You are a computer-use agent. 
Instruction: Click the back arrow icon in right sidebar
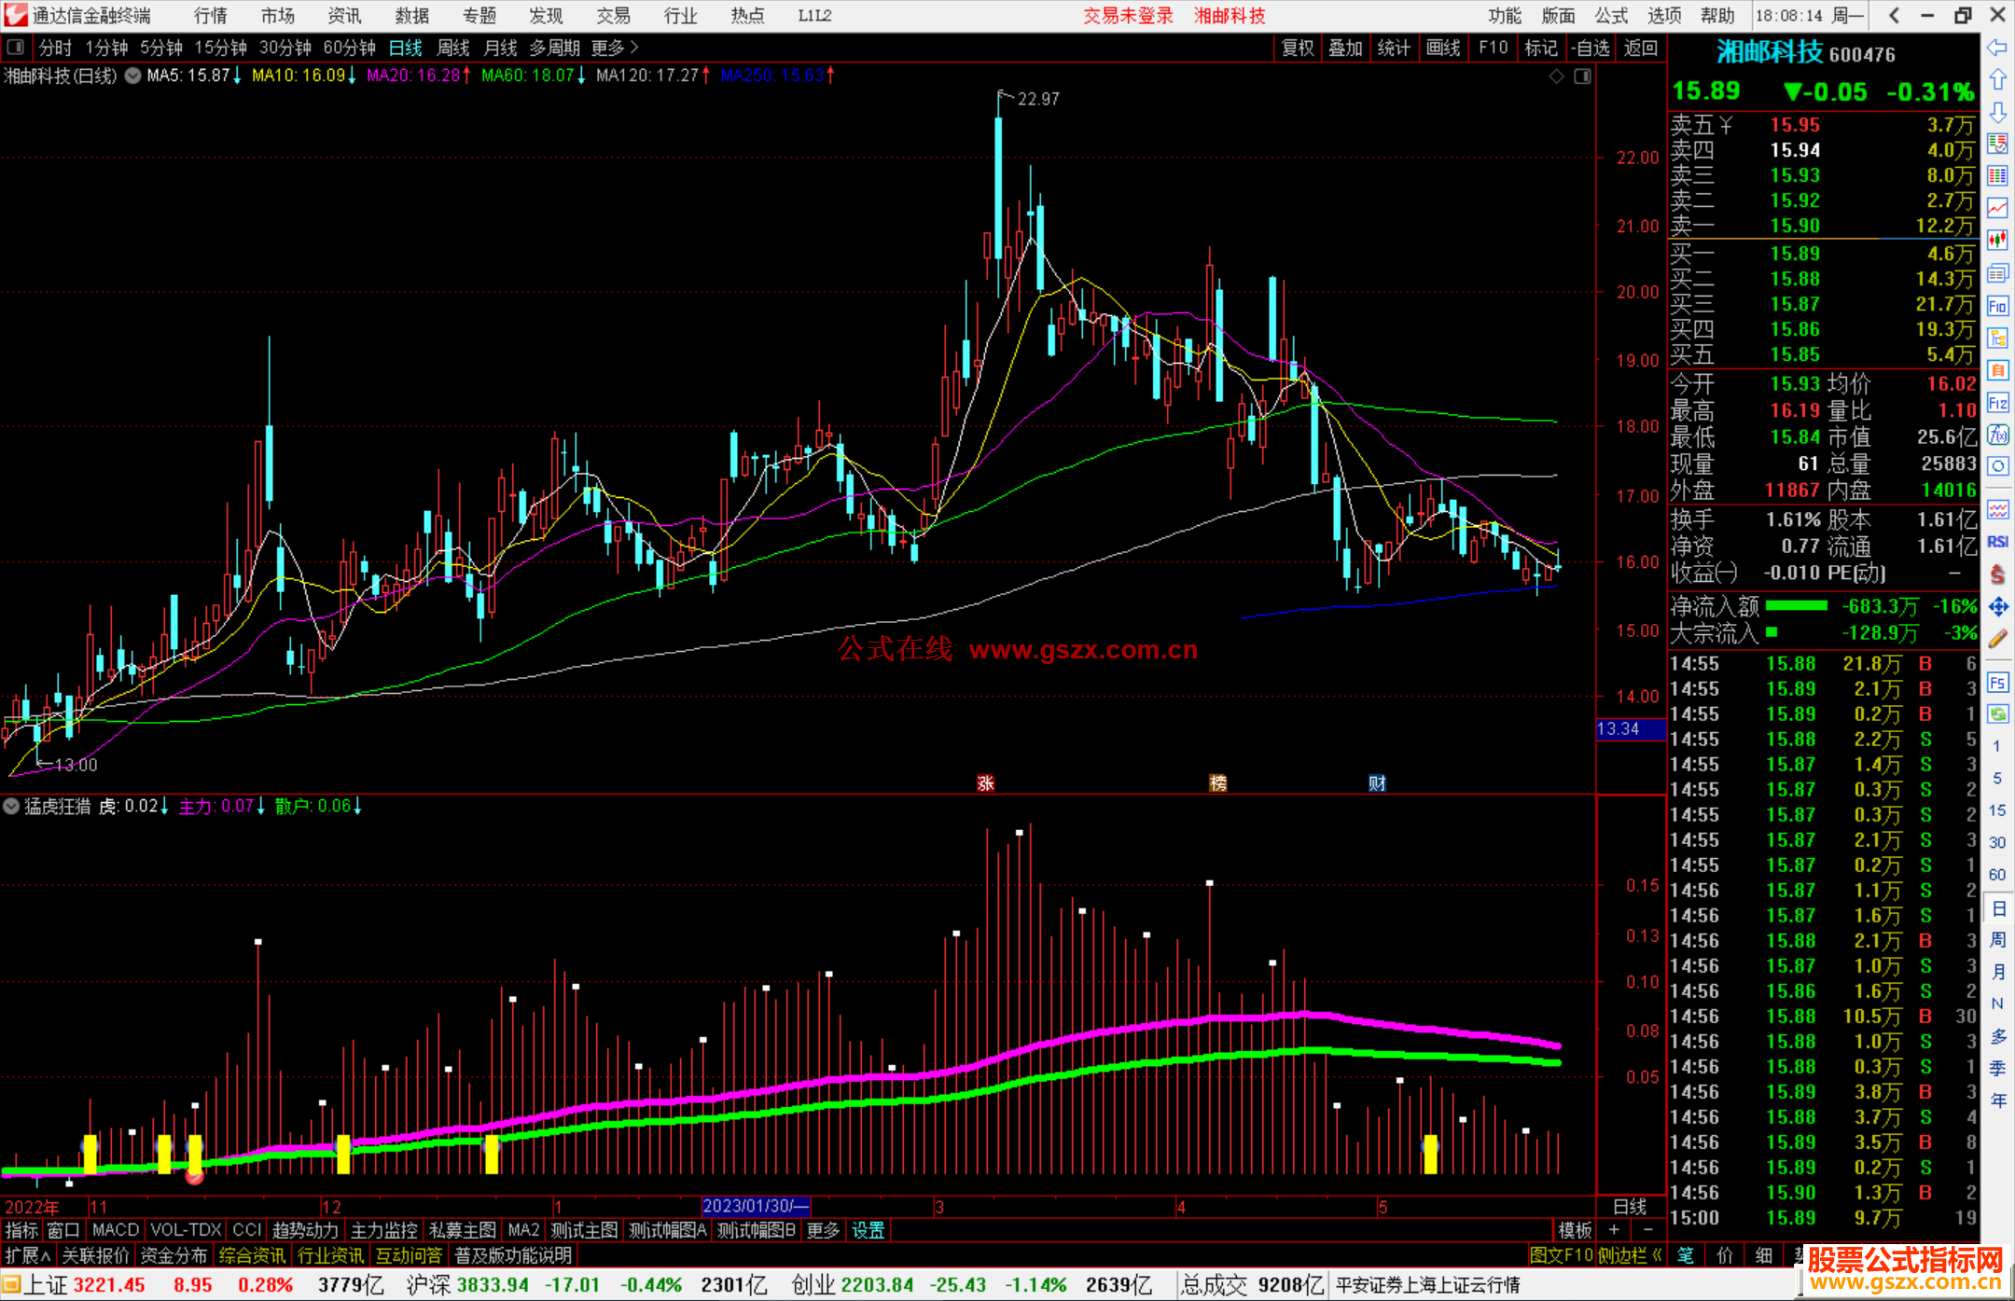1997,47
